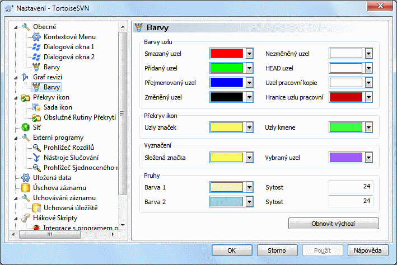
Task: Select Kontextové Menu in the settings tree
Action: click(x=69, y=37)
